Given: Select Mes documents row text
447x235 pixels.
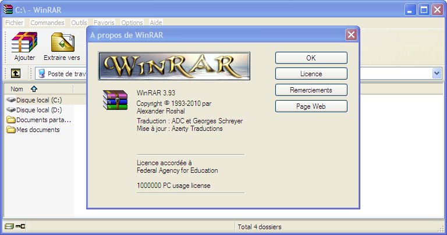Looking at the screenshot, I should (38, 130).
